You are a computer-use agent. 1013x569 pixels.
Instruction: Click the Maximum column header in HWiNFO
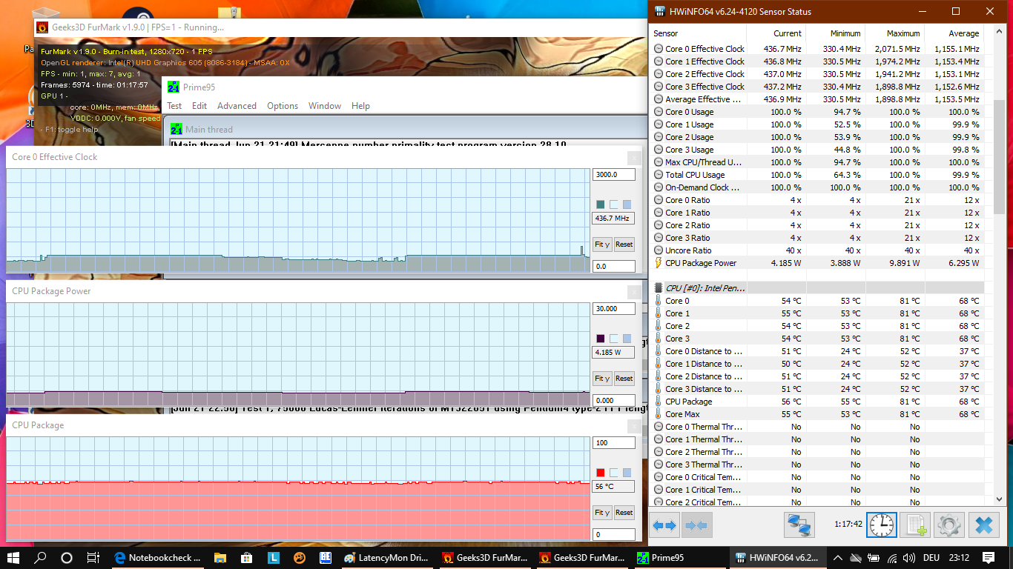coord(895,33)
